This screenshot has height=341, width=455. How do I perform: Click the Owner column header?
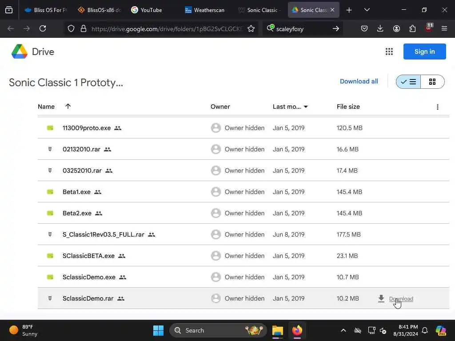point(220,107)
